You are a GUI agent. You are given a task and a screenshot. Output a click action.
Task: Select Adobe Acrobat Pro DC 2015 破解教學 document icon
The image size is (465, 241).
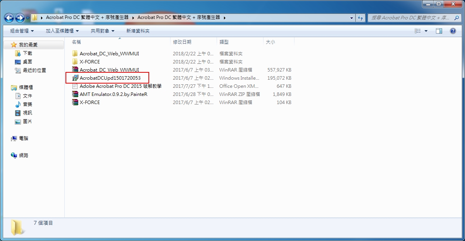click(x=75, y=86)
